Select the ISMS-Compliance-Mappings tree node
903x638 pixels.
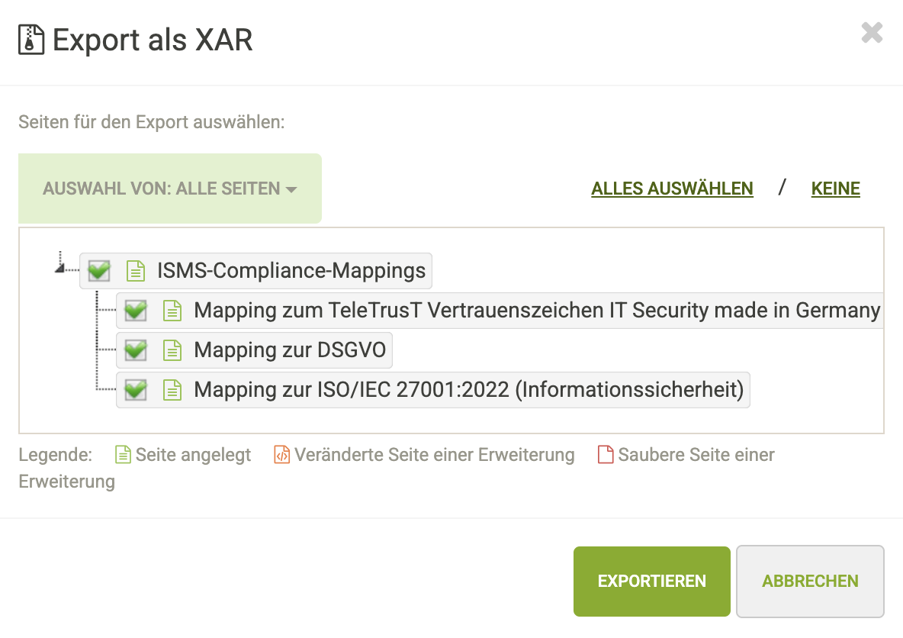[x=291, y=270]
